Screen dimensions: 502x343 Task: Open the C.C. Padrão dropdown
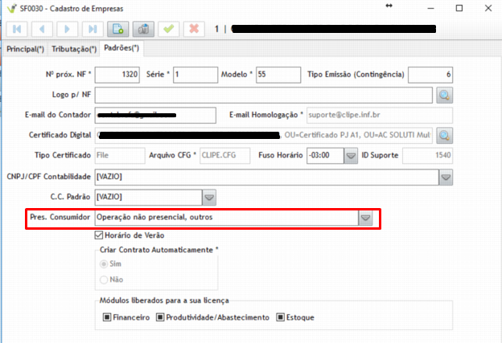point(208,197)
